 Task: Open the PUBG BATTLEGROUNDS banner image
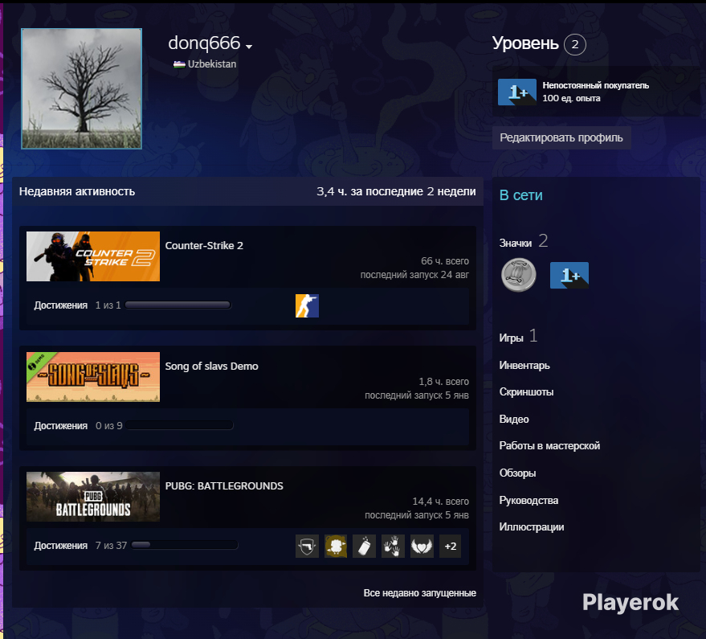[x=93, y=497]
